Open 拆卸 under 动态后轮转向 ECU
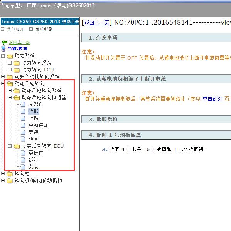Screen dimensions: 231x231 34,160
